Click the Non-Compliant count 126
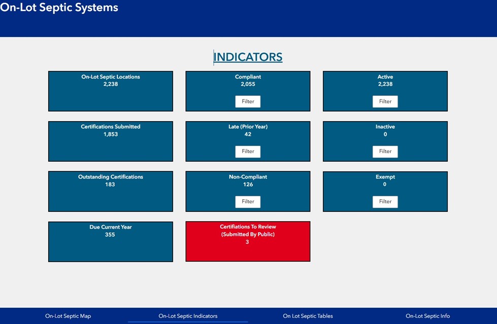Viewport: 497px width, 324px height. pos(248,185)
